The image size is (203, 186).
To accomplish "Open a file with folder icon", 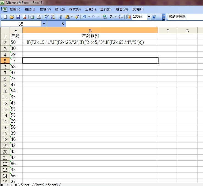I will coord(12,17).
